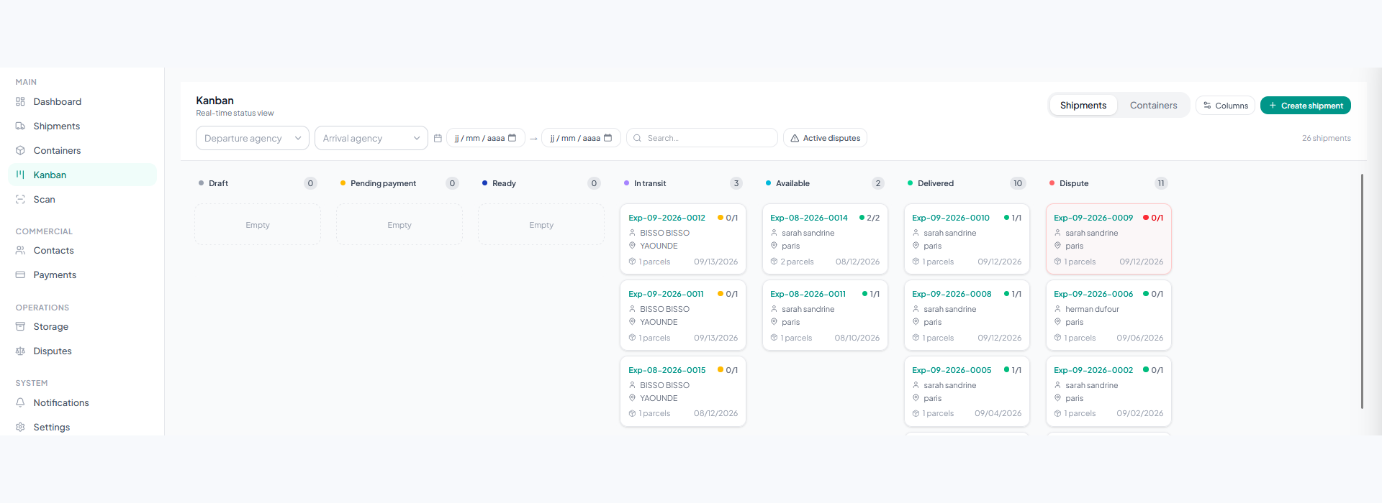The height and width of the screenshot is (503, 1382).
Task: Open Payments sidebar menu
Action: click(82, 274)
